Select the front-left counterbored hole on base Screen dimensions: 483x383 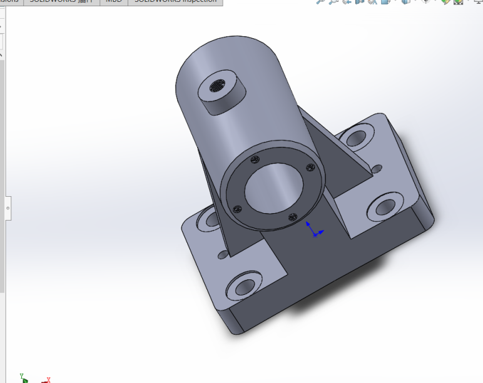244,286
